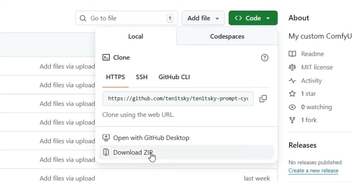Click the book icon next to Readme
The height and width of the screenshot is (182, 352).
(292, 54)
